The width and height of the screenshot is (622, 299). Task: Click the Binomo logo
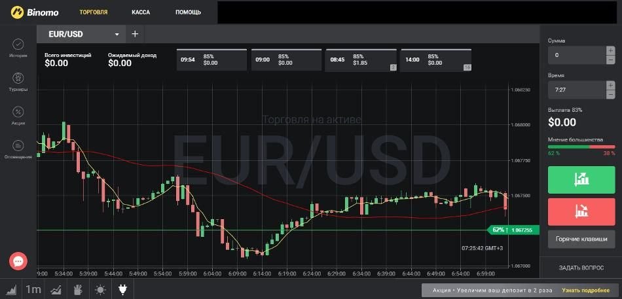pos(35,12)
